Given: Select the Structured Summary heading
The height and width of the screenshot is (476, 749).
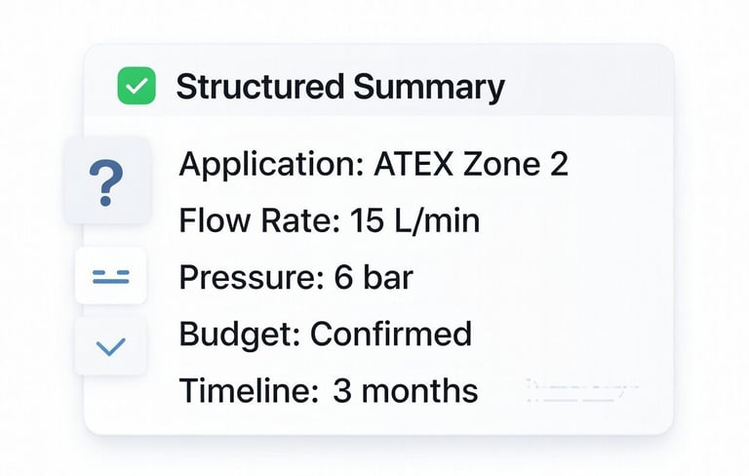Looking at the screenshot, I should click(340, 87).
